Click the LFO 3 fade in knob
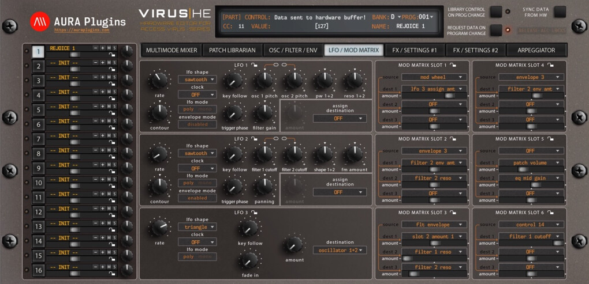Viewport: 589px width, 284px height. (x=249, y=260)
